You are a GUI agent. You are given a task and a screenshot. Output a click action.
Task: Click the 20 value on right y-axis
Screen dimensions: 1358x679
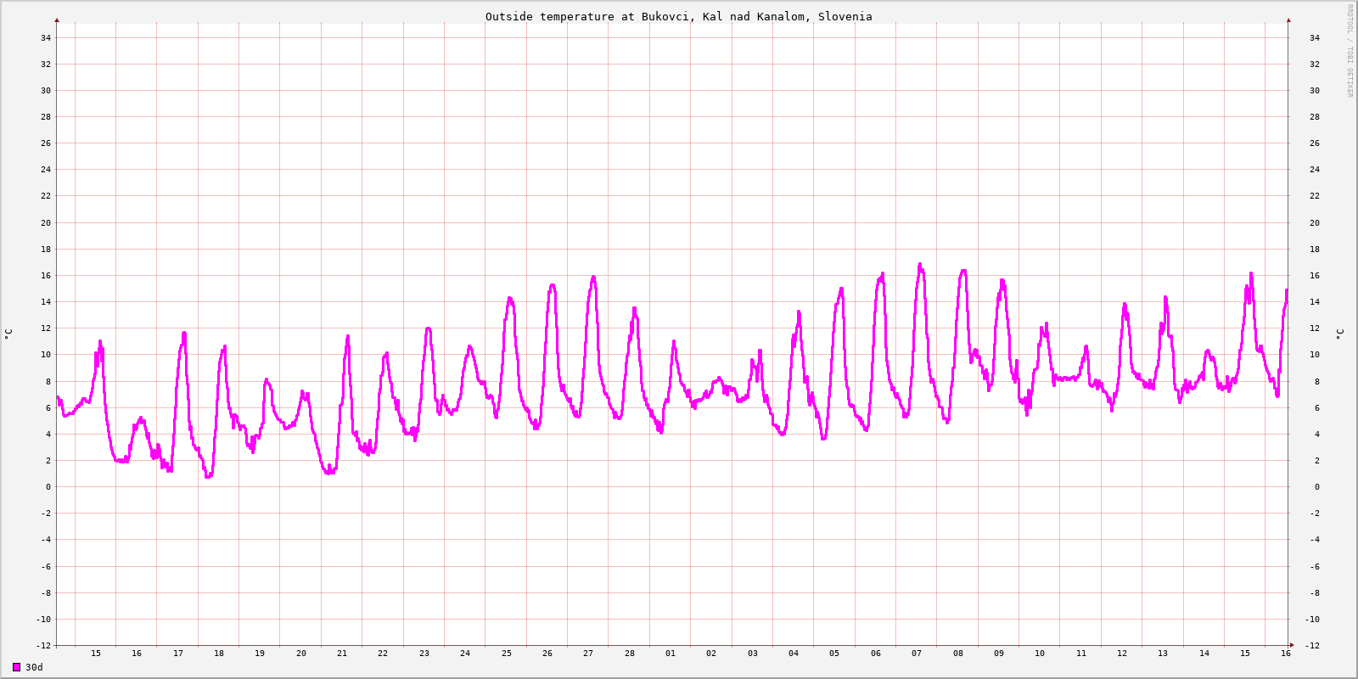point(1315,223)
